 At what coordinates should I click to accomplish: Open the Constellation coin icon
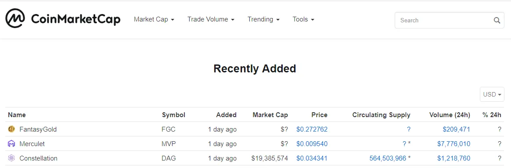pos(11,158)
